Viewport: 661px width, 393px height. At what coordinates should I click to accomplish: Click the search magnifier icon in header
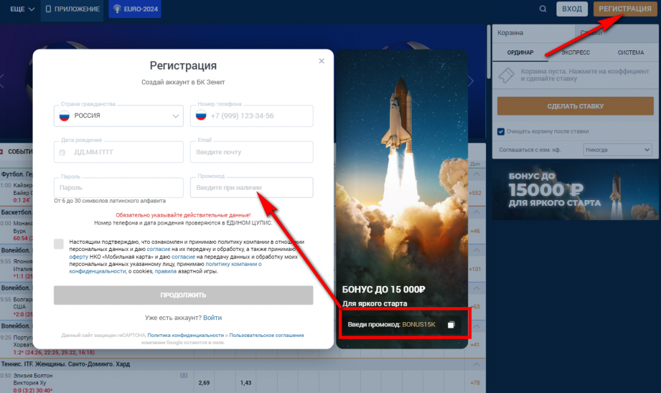point(543,9)
